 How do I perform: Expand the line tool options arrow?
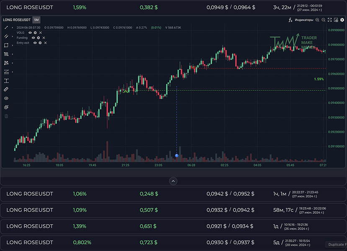click(12, 28)
